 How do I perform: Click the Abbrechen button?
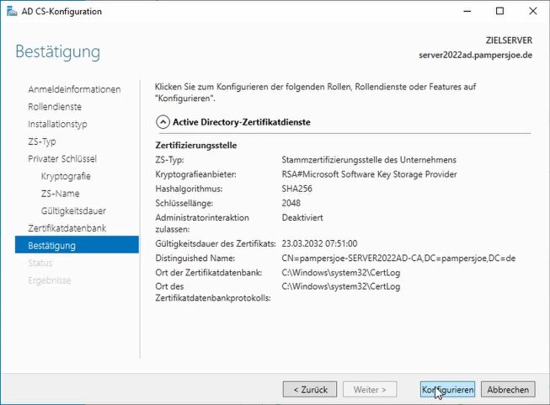tap(509, 390)
